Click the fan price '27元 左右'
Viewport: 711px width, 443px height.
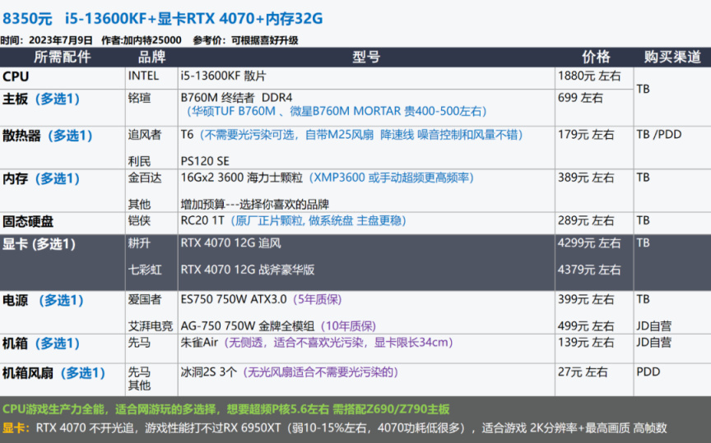[x=583, y=372]
